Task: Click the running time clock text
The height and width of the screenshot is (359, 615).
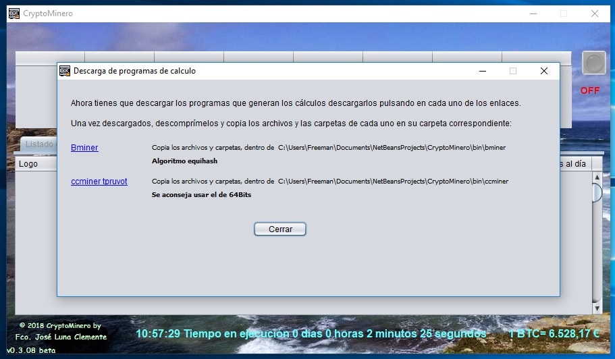Action: (311, 334)
